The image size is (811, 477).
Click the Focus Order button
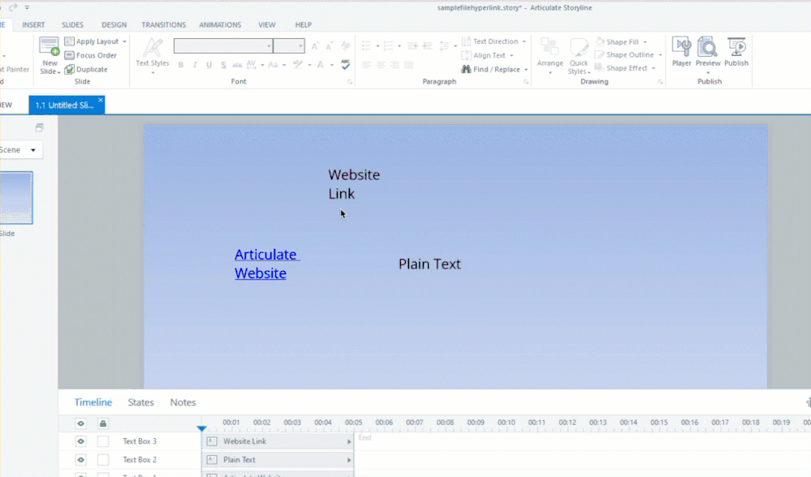coord(90,55)
